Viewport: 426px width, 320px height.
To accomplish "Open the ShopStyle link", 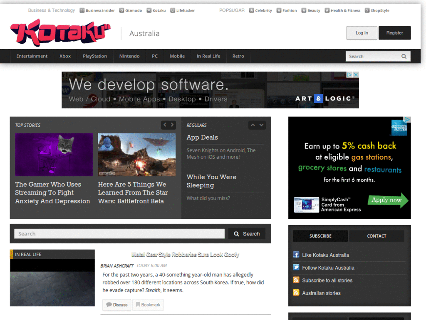I will 377,10.
